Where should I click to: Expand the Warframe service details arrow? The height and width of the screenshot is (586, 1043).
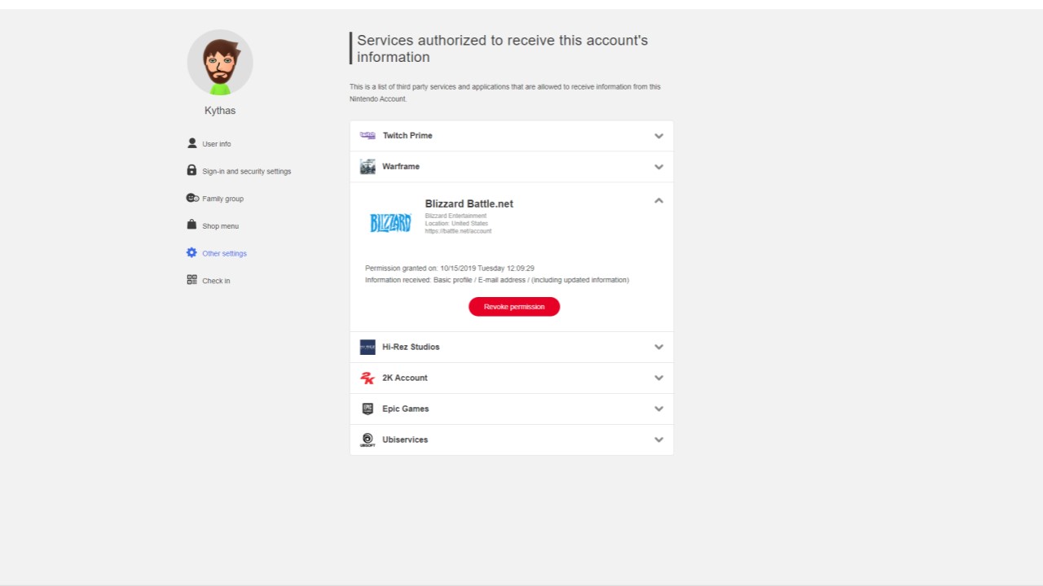pyautogui.click(x=658, y=167)
